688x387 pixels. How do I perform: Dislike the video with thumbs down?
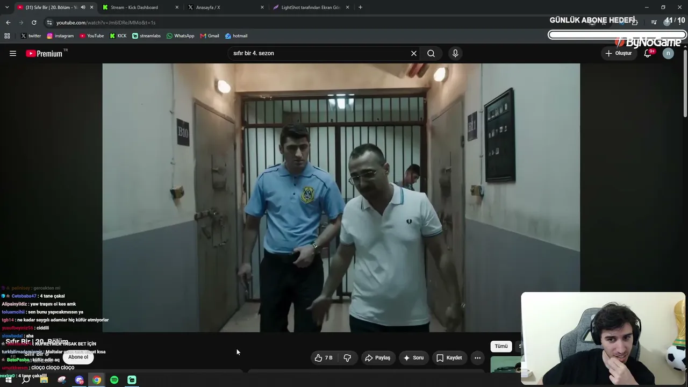point(347,358)
